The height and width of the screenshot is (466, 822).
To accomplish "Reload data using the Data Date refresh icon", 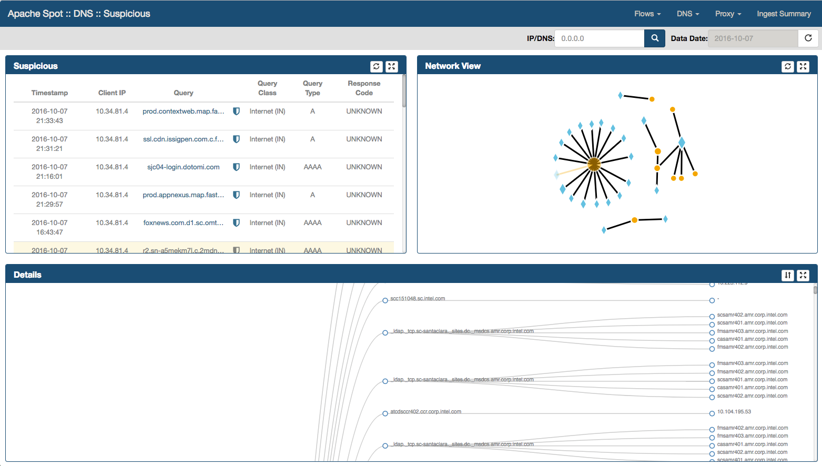I will click(808, 38).
